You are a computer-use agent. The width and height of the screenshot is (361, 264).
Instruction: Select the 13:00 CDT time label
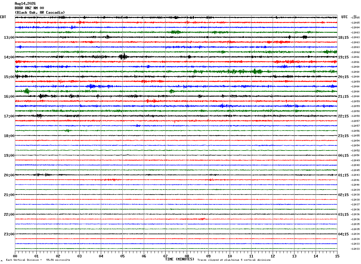pyautogui.click(x=9, y=38)
